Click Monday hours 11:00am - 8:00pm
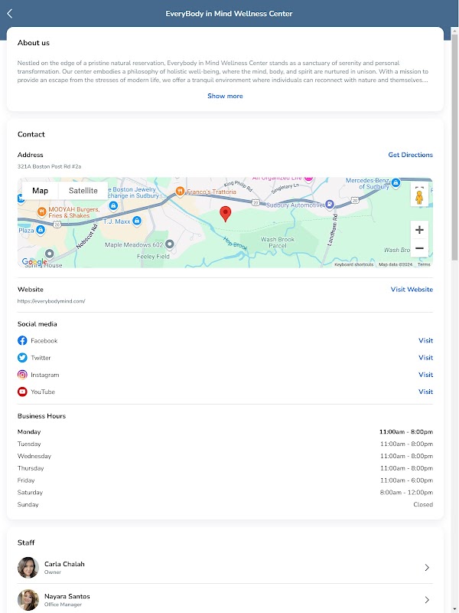 coord(406,432)
